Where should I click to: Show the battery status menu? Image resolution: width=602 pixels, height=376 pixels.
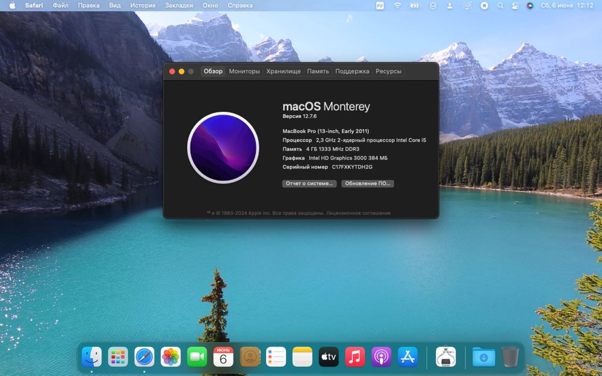coord(415,5)
